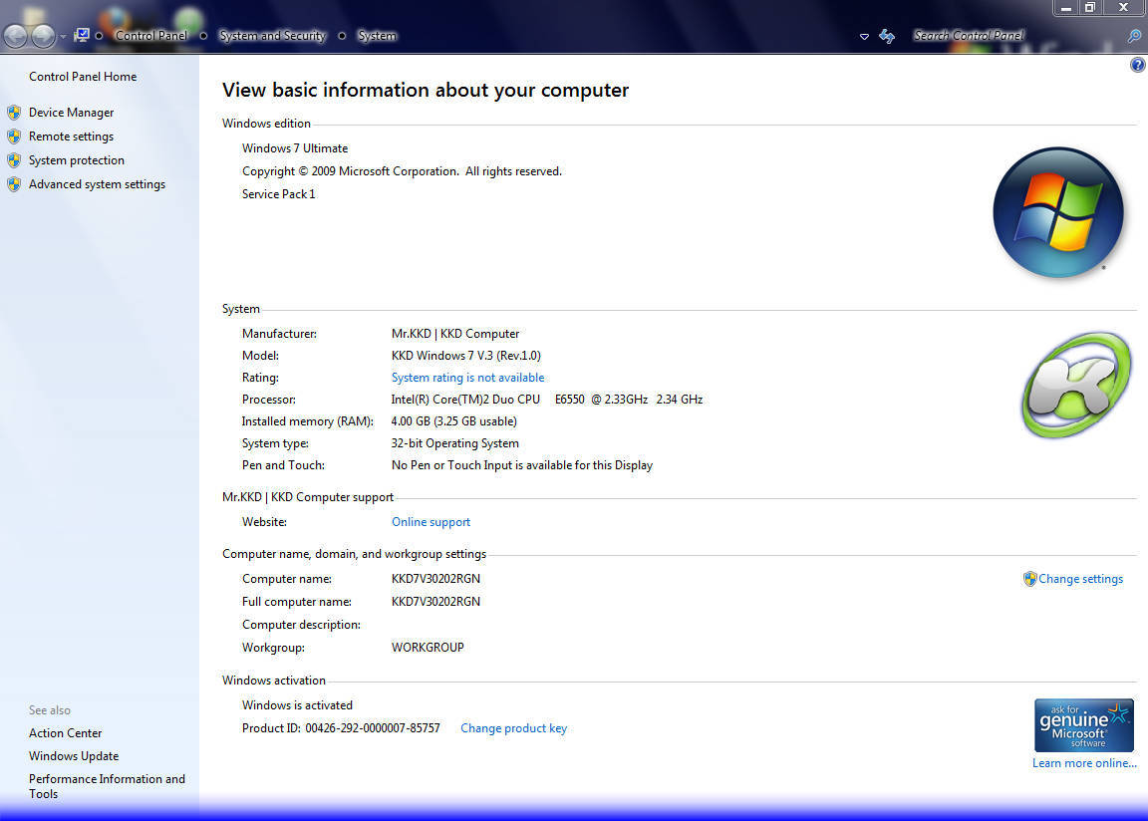The height and width of the screenshot is (821, 1148).
Task: Click the shield icon beside System protection
Action: click(x=14, y=160)
